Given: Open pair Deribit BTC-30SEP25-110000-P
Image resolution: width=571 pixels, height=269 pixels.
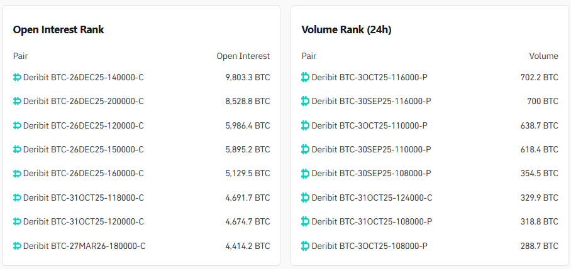Looking at the screenshot, I should (x=372, y=150).
